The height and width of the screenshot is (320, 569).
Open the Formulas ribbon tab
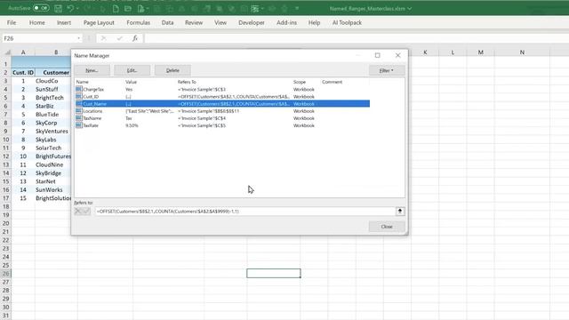click(x=139, y=22)
